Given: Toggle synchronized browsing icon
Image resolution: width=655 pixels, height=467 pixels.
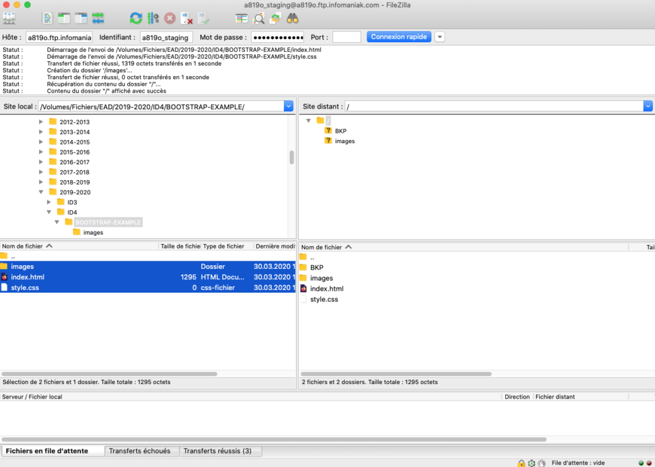Looking at the screenshot, I should tap(275, 18).
